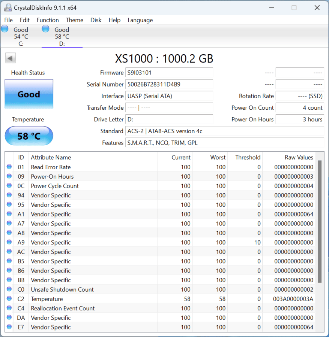Click the D: drive blue status orb
Screen dimensions: 329x337
[x=45, y=29]
